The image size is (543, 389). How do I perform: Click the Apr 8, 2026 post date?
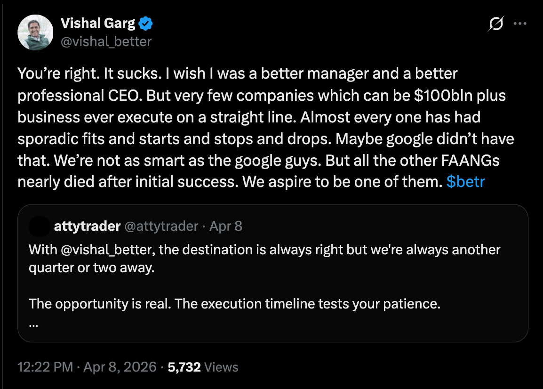tap(120, 367)
